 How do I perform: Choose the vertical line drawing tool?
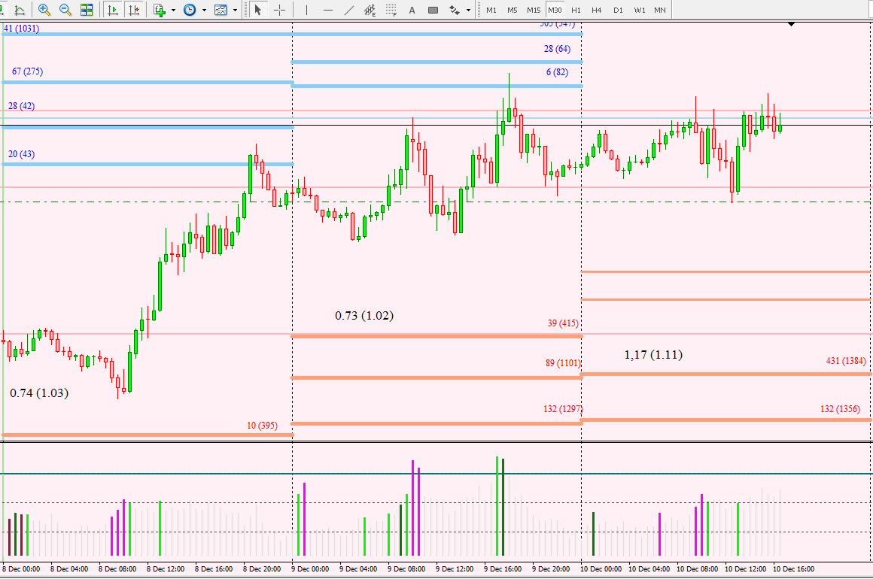coord(307,10)
